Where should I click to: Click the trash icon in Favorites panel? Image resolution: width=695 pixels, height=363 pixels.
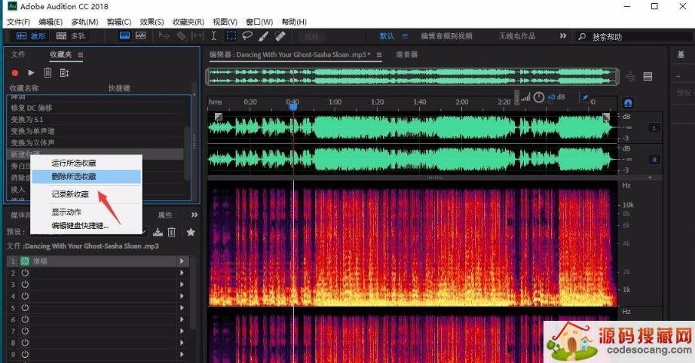coord(47,73)
